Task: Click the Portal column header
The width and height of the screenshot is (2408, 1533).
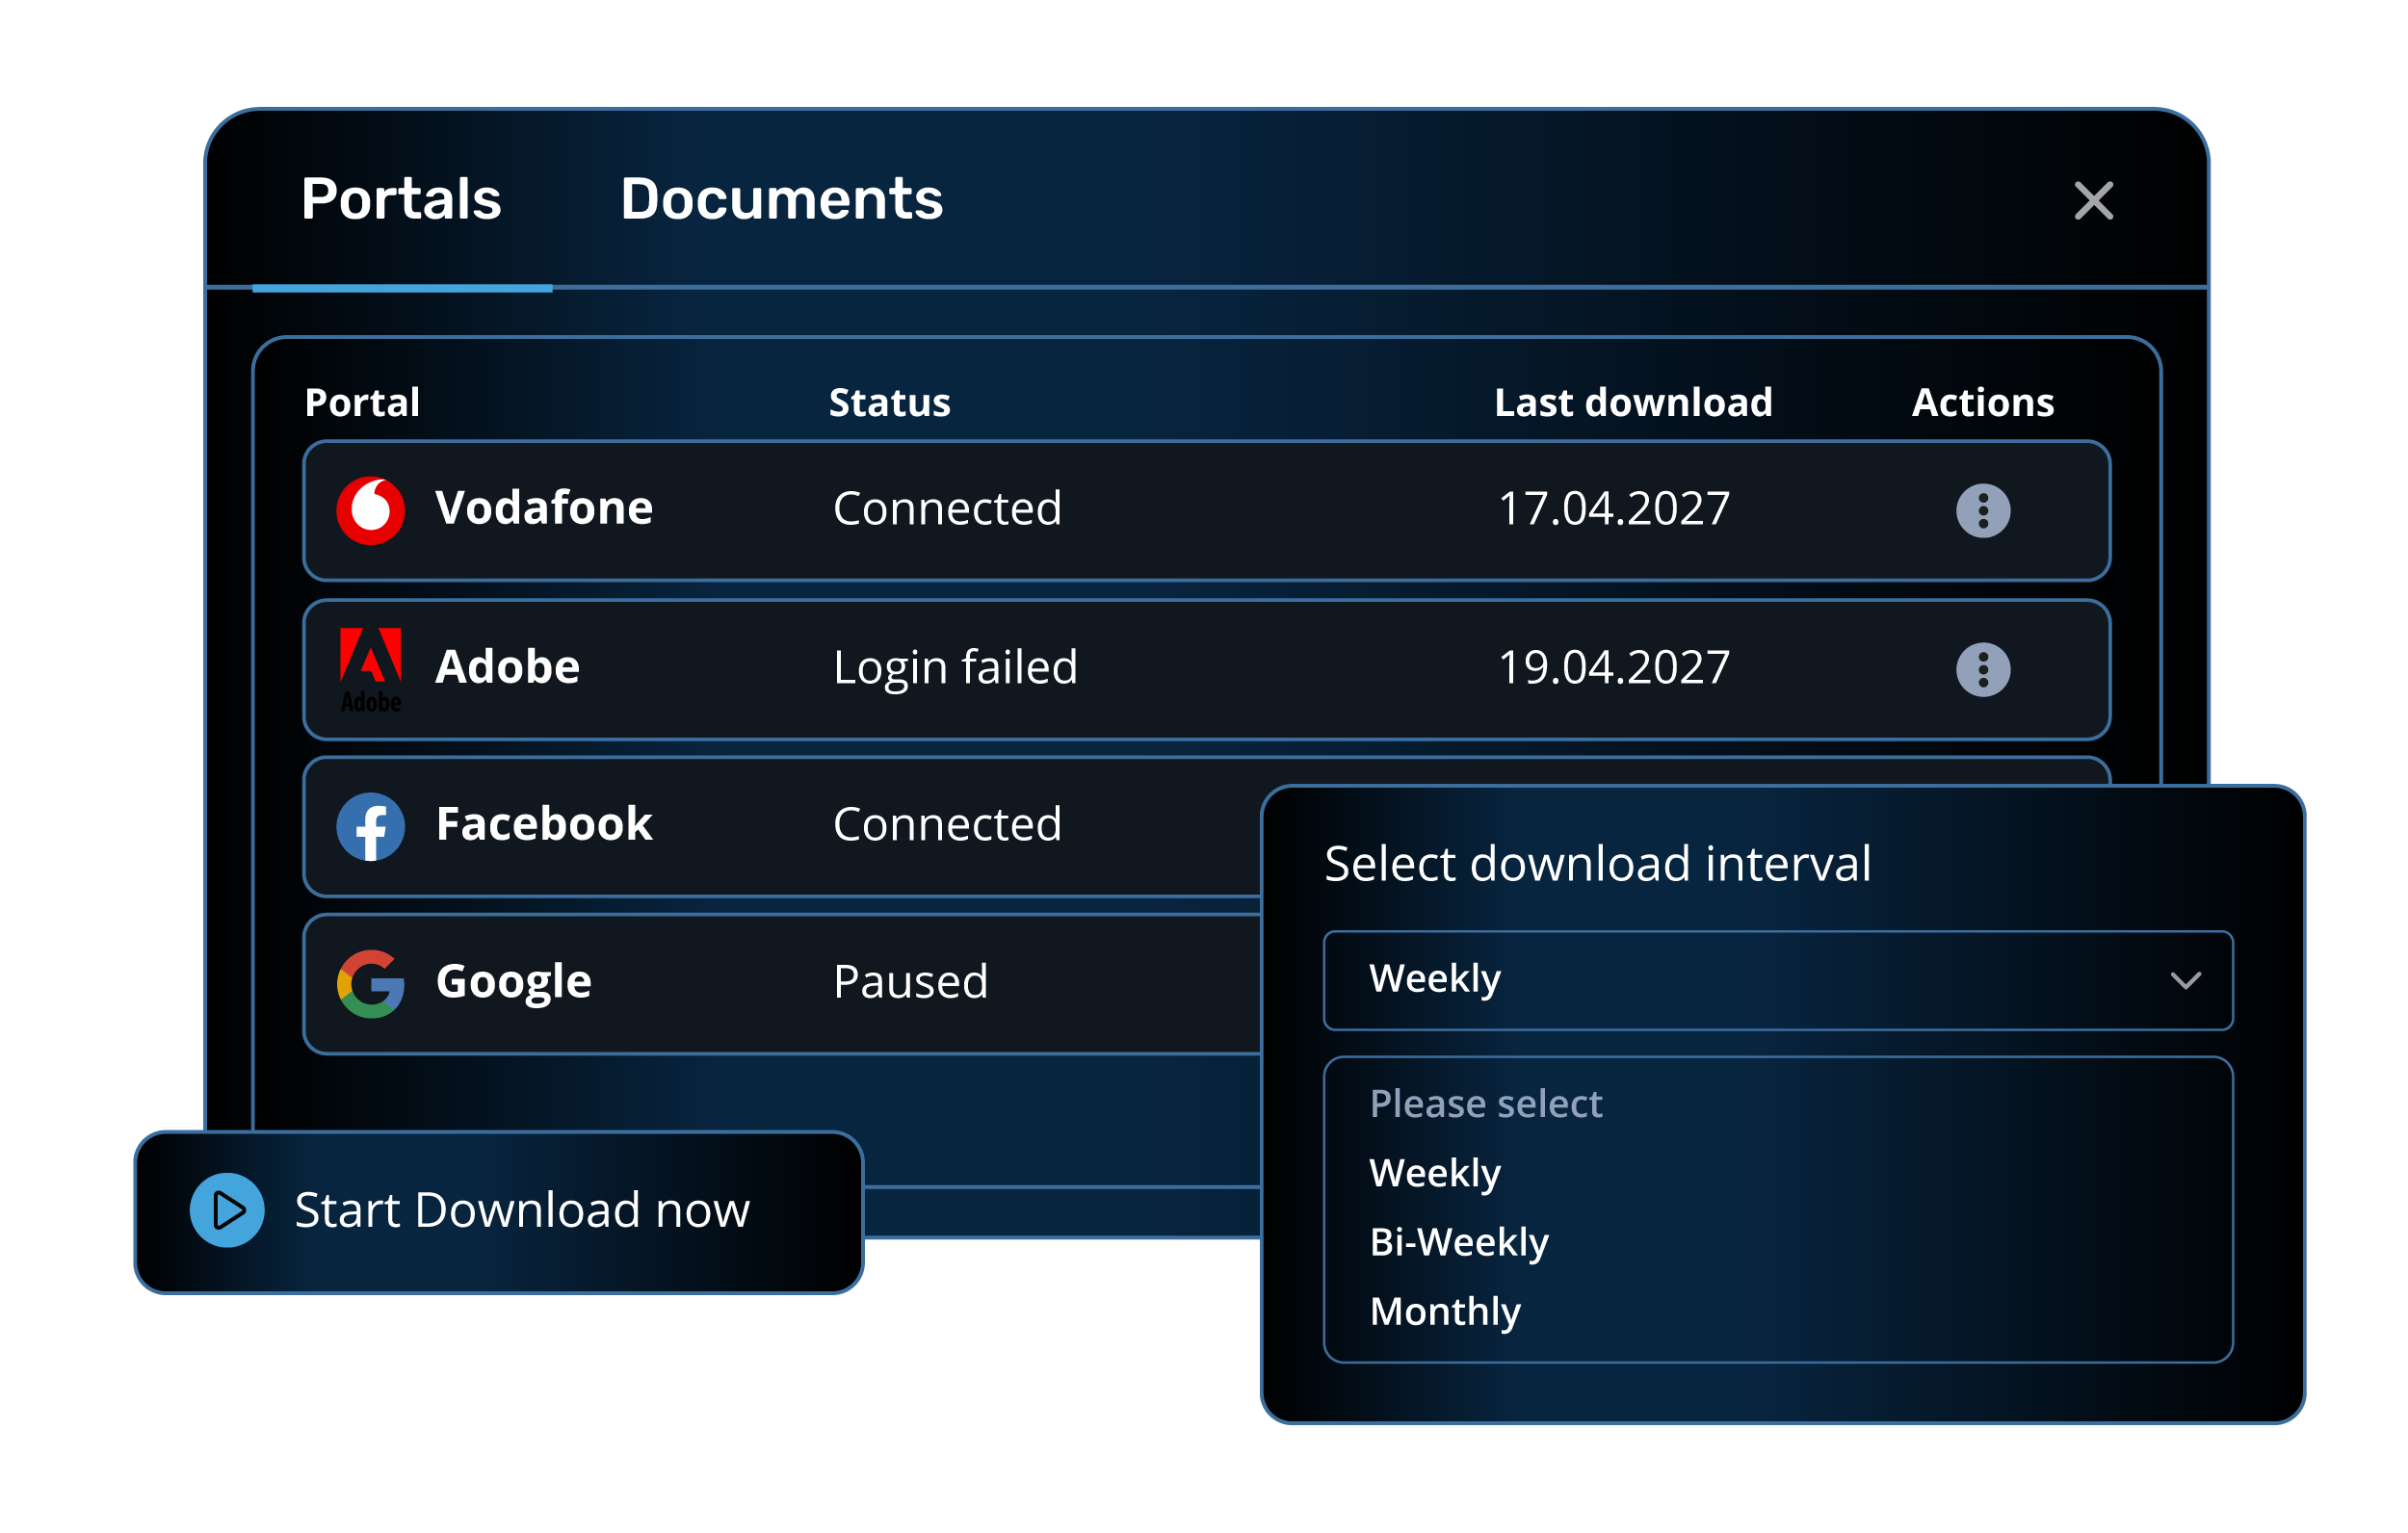Action: click(362, 403)
